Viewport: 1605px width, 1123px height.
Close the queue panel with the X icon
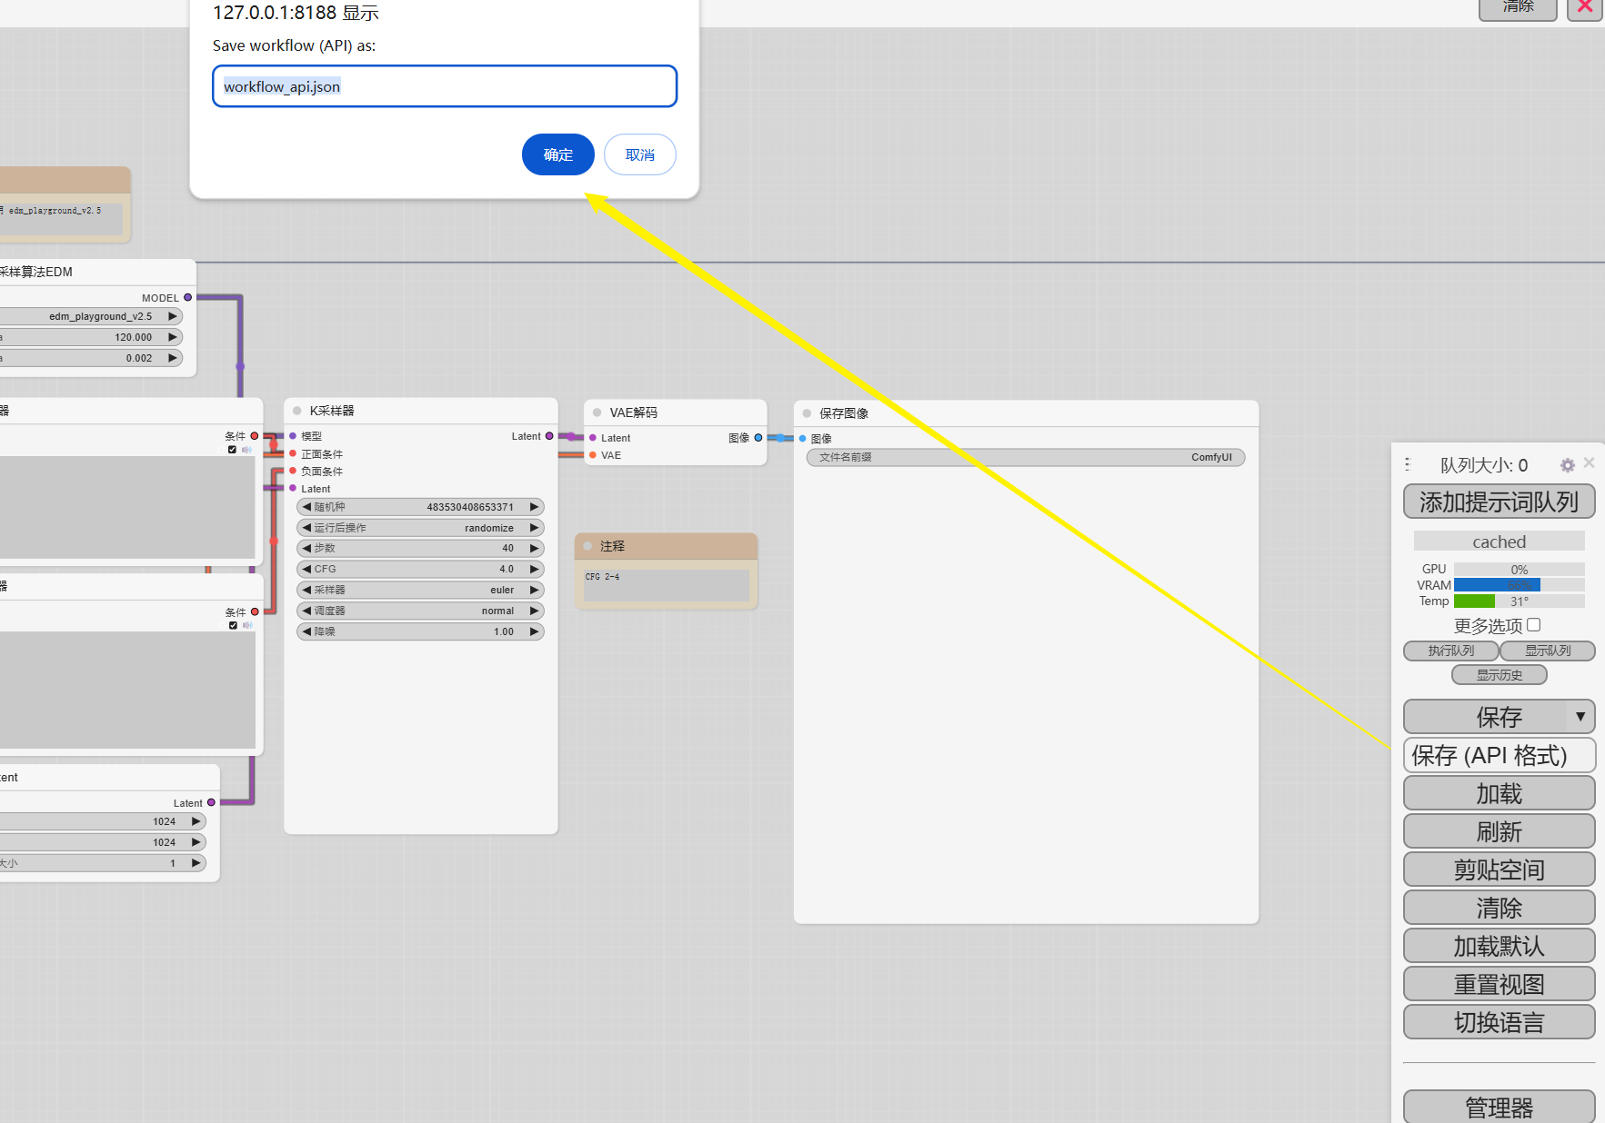click(1589, 462)
